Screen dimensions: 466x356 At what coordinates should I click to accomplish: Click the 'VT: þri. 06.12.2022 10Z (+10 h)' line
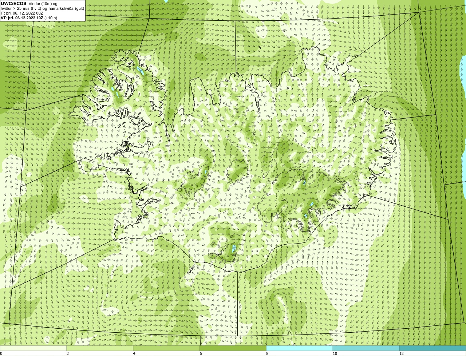[x=29, y=17]
